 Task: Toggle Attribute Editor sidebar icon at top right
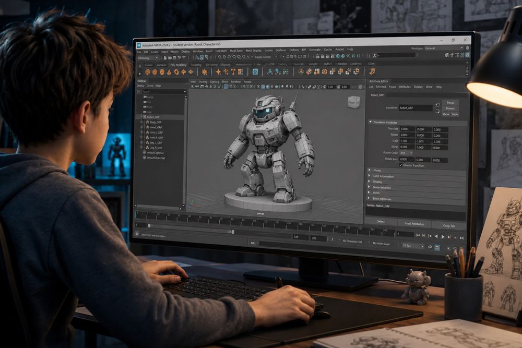pos(457,55)
